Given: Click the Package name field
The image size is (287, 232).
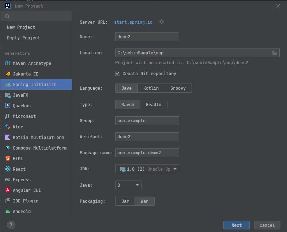Looking at the screenshot, I should [147, 153].
